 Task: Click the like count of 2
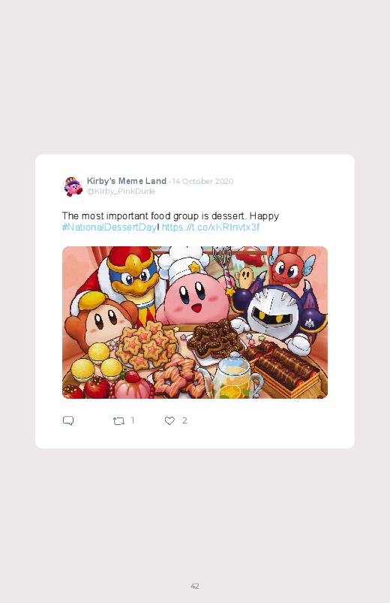click(x=184, y=421)
